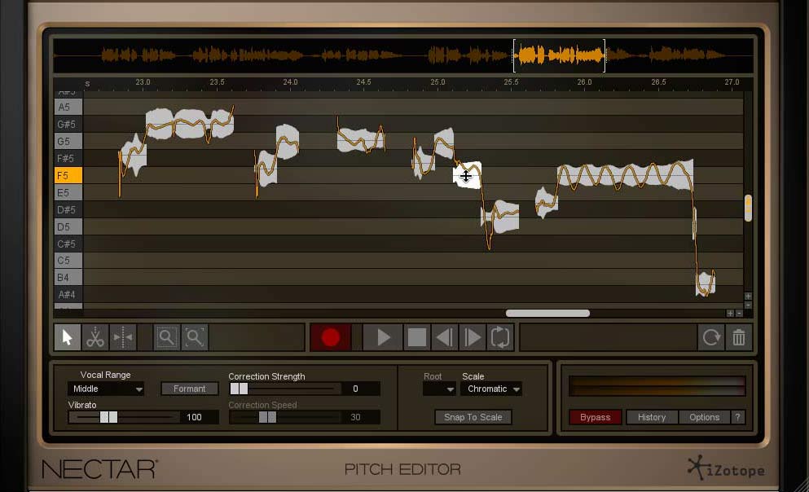Screen dimensions: 809x492
Task: Click the horizontal scrollbar thumb
Action: (x=548, y=313)
